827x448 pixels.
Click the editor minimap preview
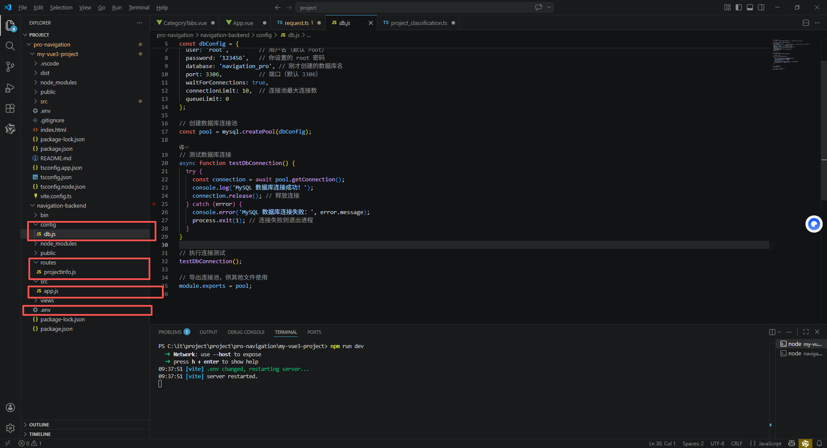coord(792,55)
